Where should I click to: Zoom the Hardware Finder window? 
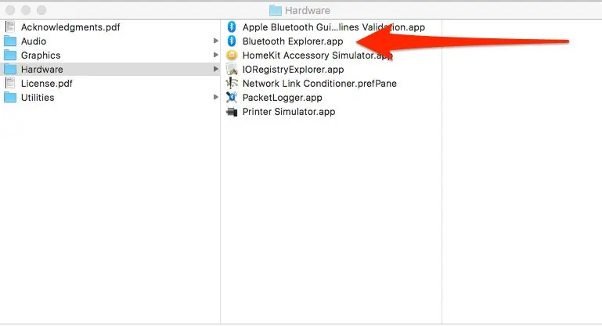[41, 10]
